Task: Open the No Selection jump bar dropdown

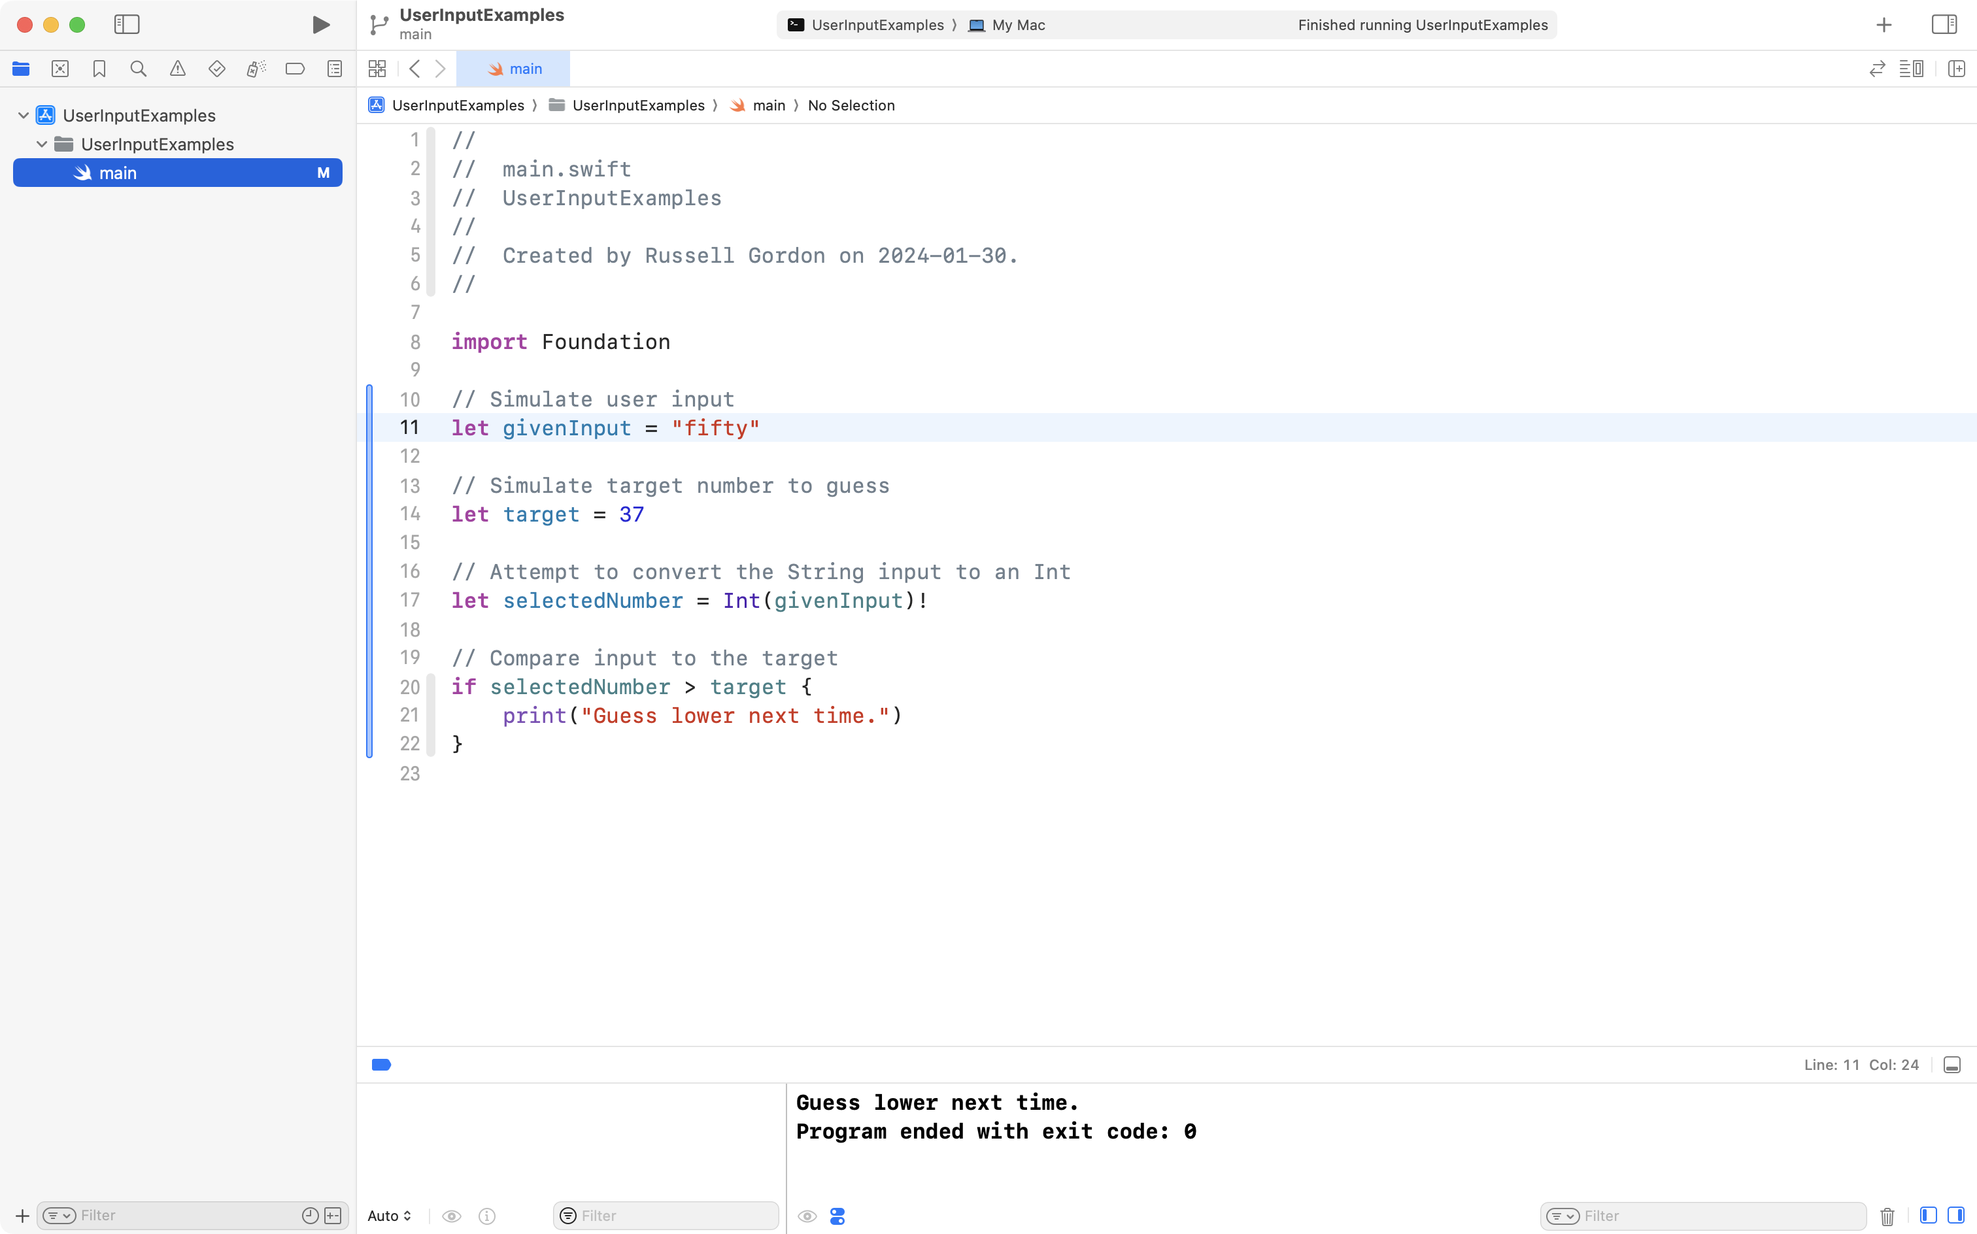Action: 851,105
